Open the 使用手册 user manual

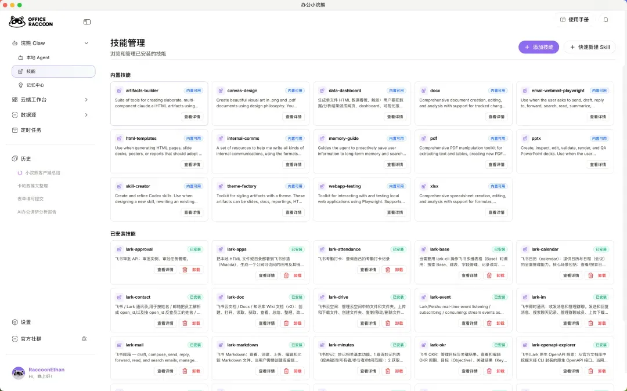[x=575, y=20]
